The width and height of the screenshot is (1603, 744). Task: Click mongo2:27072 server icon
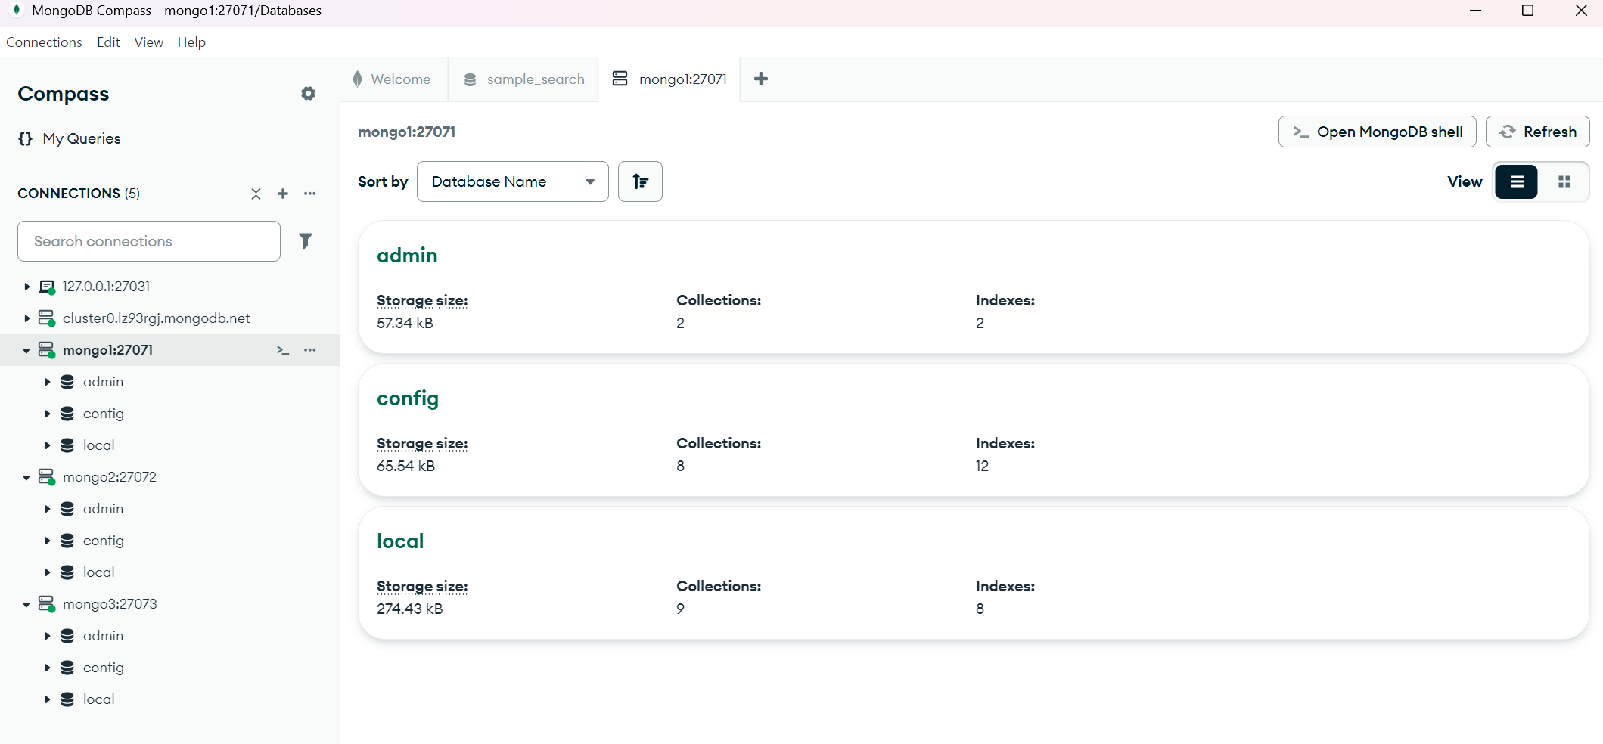(x=47, y=477)
